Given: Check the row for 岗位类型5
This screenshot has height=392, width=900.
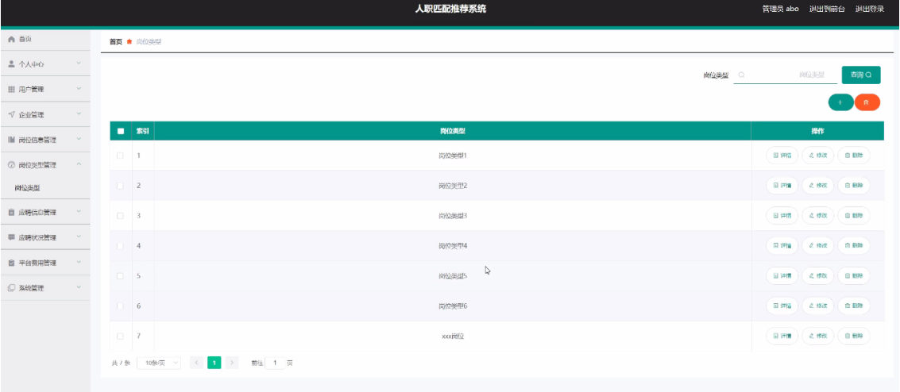Looking at the screenshot, I should pyautogui.click(x=120, y=275).
